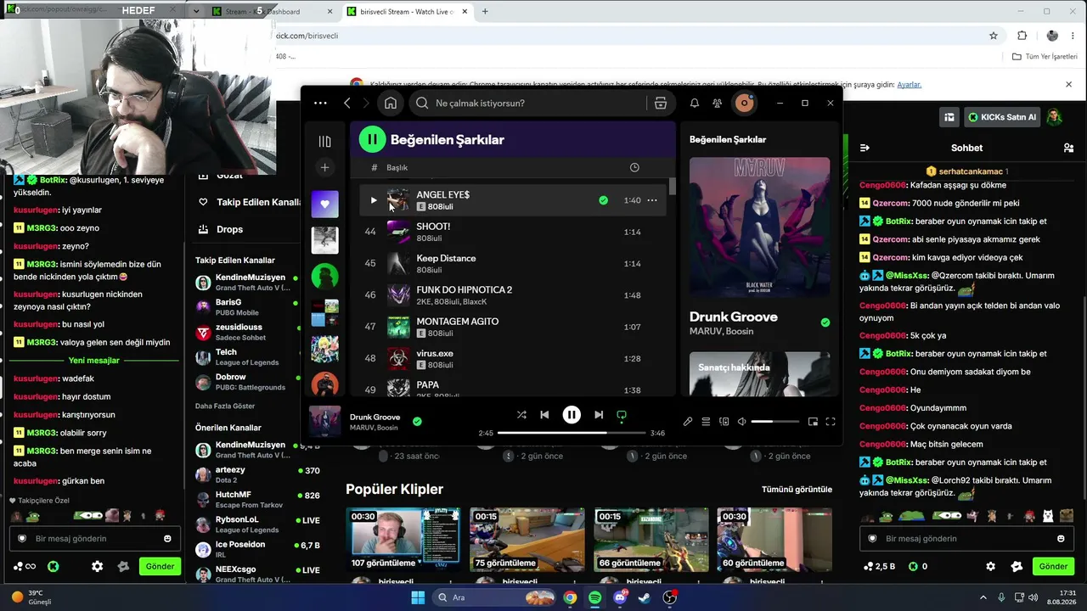Select the Keep Distance track
This screenshot has width=1087, height=611.
coord(513,264)
